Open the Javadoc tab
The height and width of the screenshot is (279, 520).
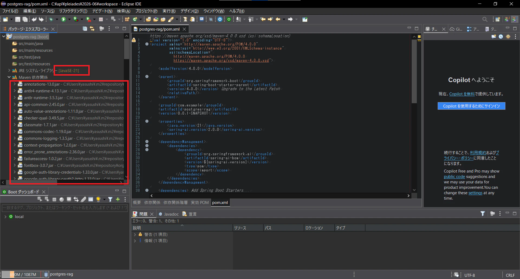point(168,214)
